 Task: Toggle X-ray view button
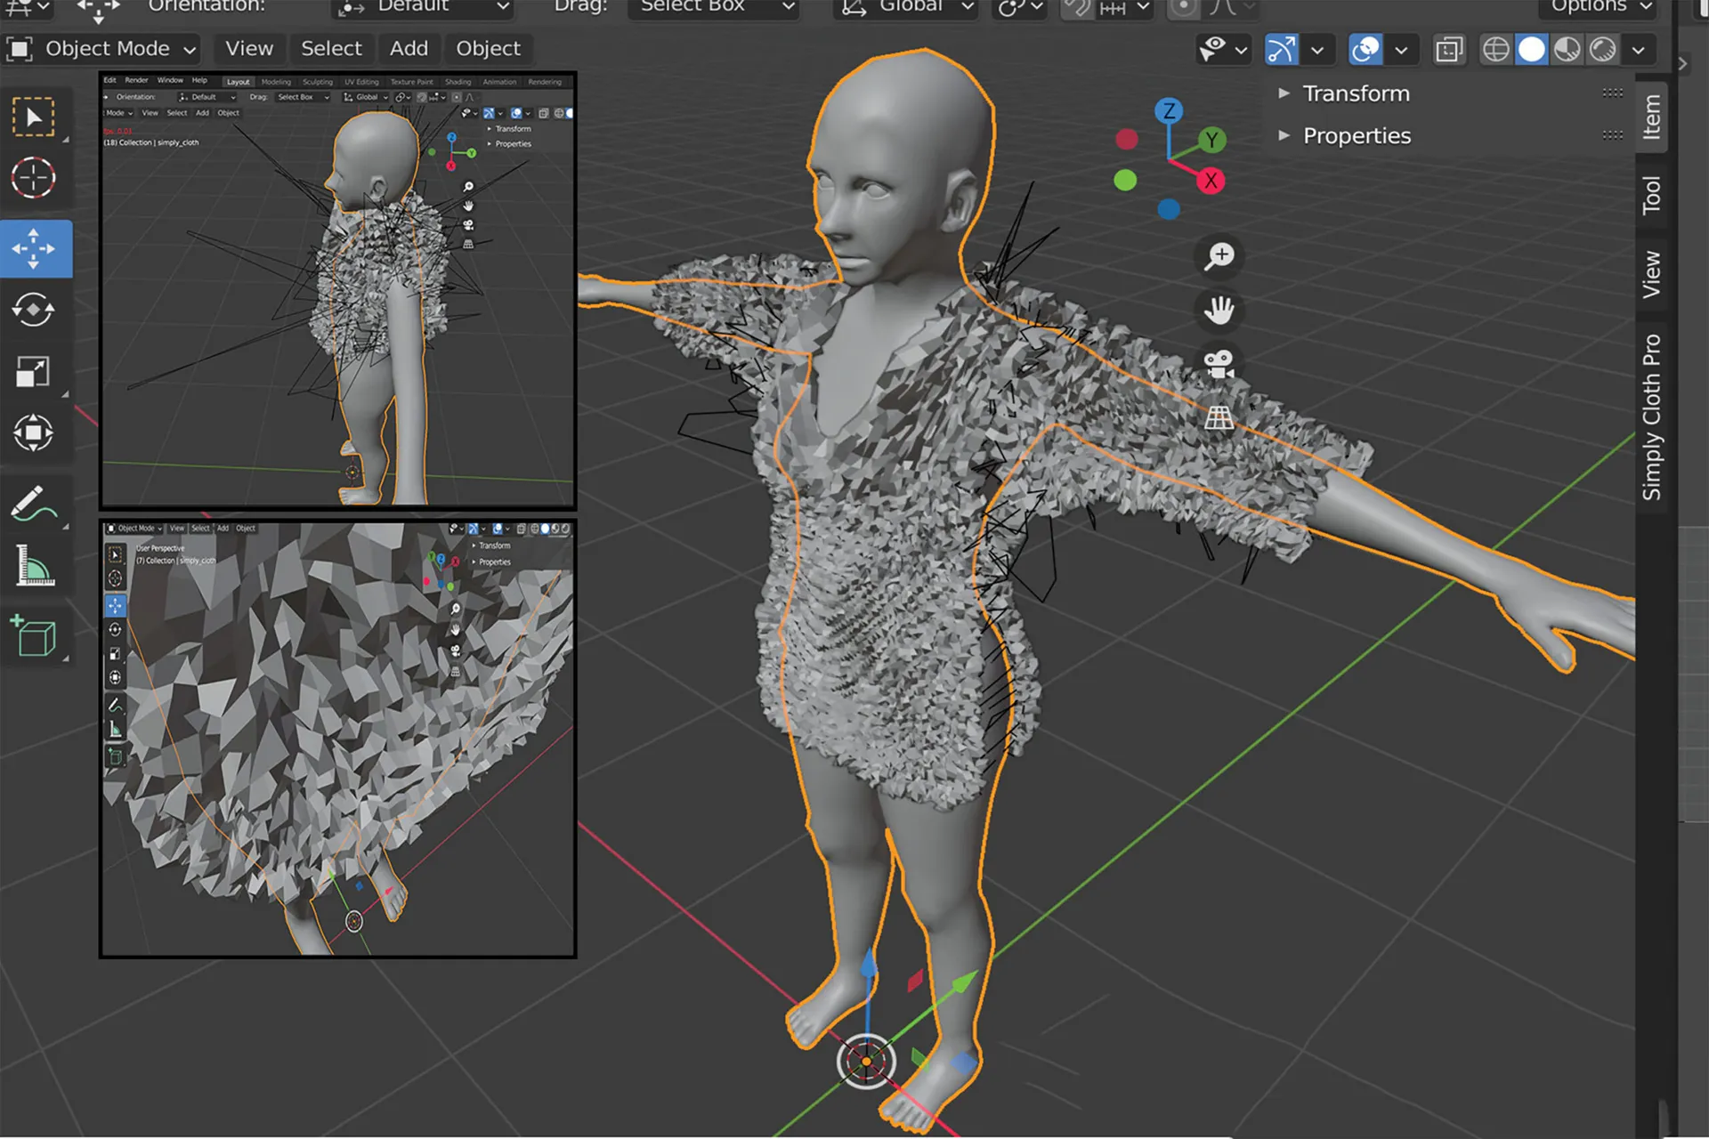(x=1449, y=50)
